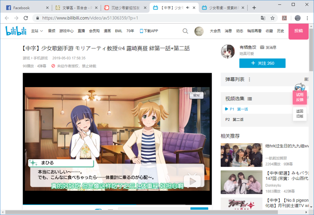This screenshot has width=314, height=215.
Task: Open the Chrome profile avatar
Action: (297, 18)
